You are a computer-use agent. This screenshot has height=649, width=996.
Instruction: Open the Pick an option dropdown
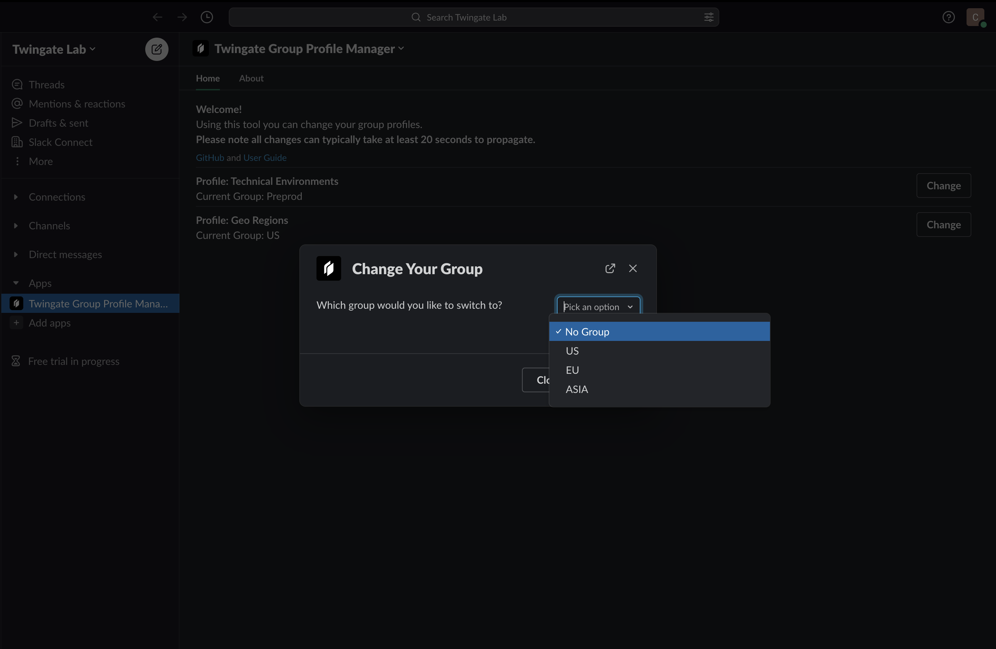(x=598, y=306)
